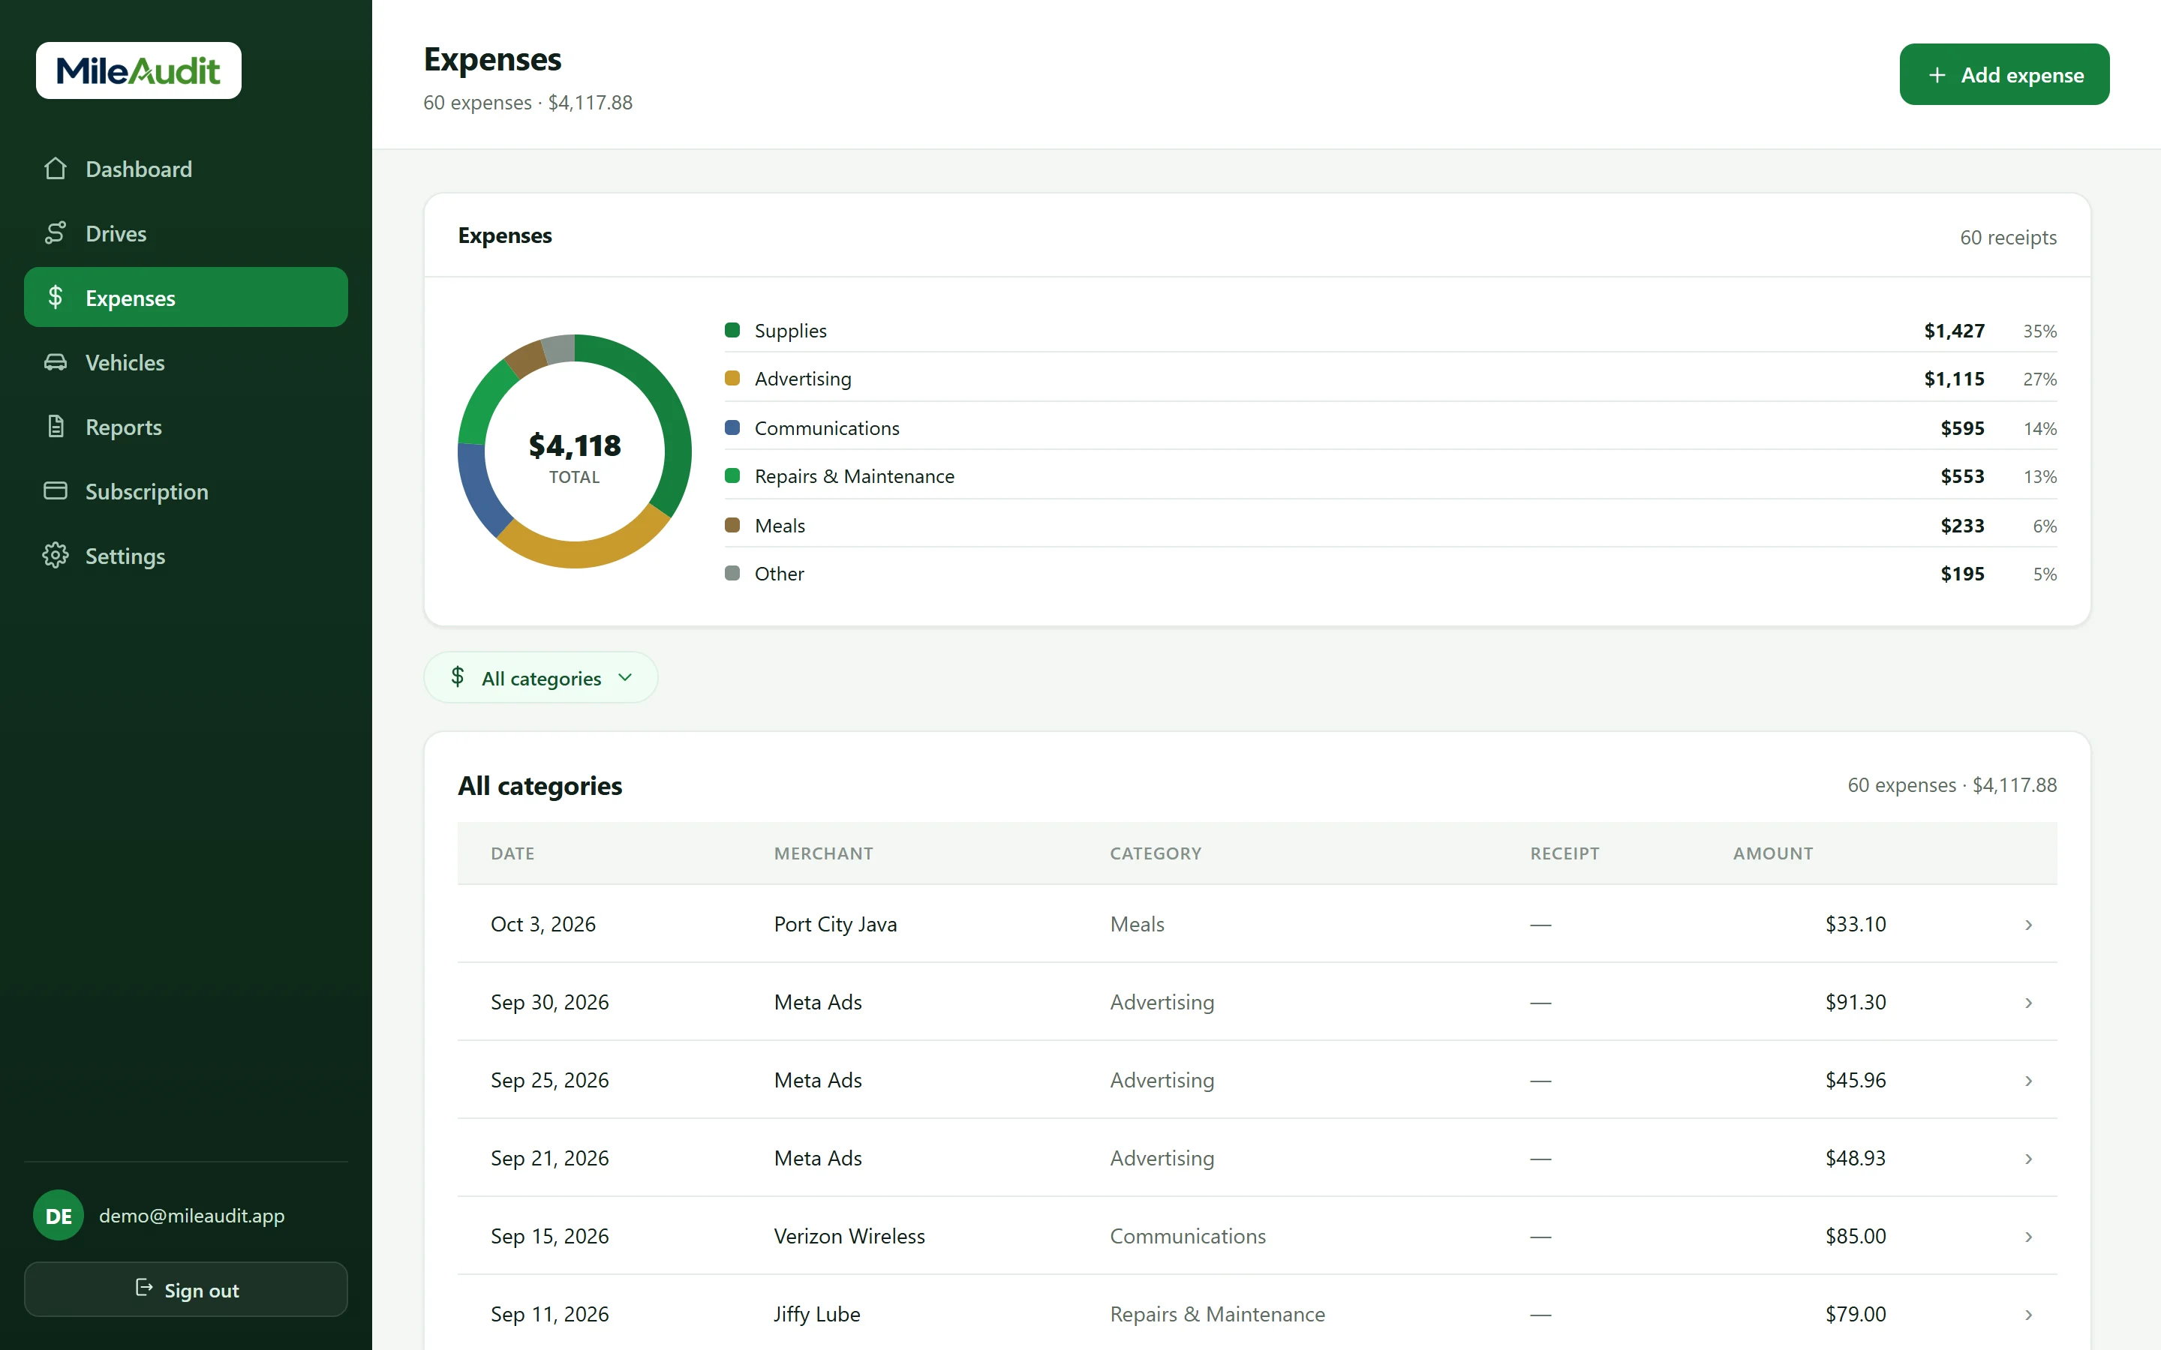The width and height of the screenshot is (2161, 1350).
Task: Click the sign out arrow icon
Action: (144, 1288)
